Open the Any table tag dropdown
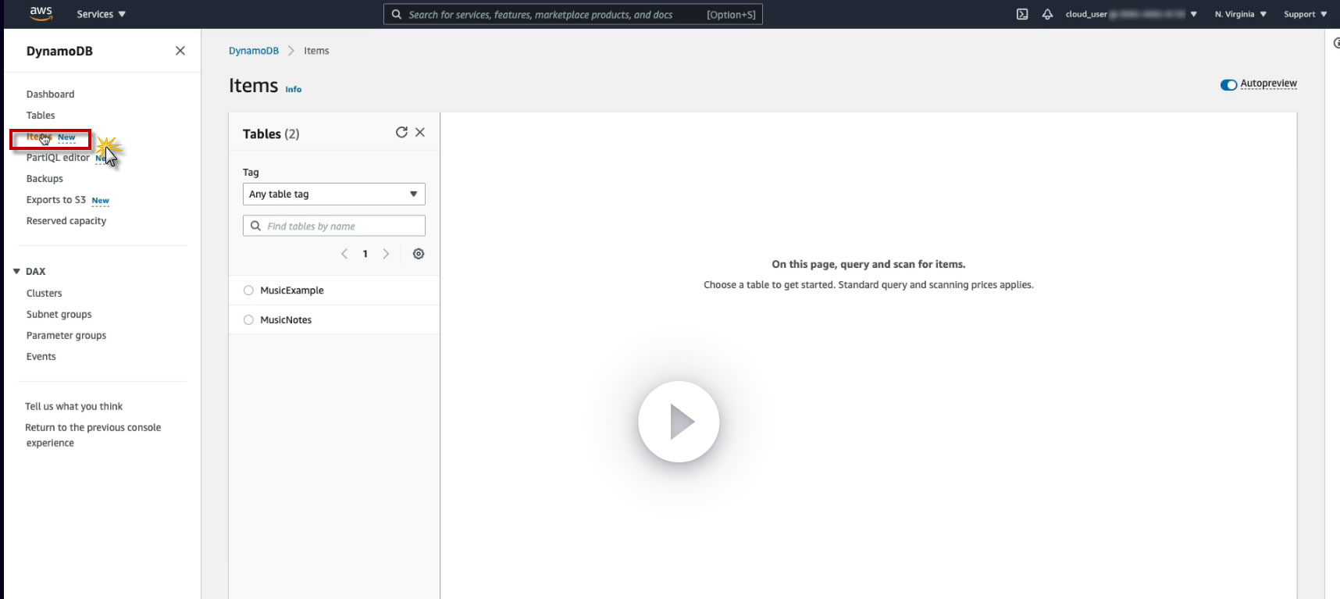The image size is (1340, 599). pyautogui.click(x=334, y=194)
